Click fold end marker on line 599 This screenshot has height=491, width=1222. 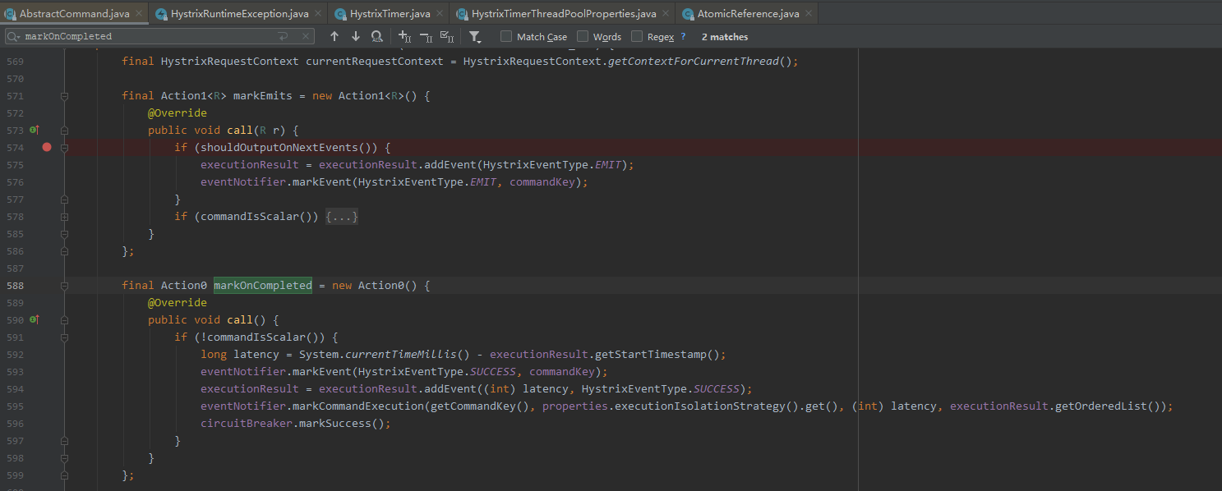64,475
